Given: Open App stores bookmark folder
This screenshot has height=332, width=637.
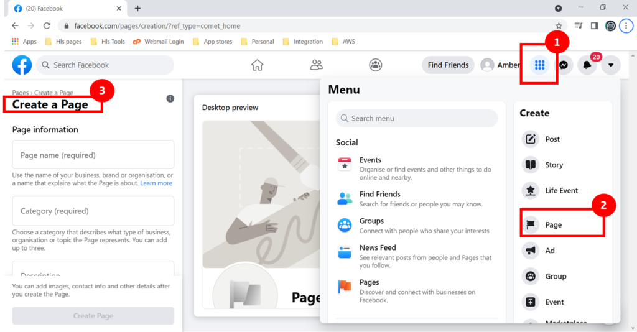Looking at the screenshot, I should click(213, 42).
